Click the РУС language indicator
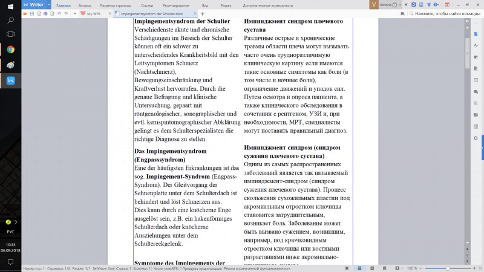 [x=10, y=232]
